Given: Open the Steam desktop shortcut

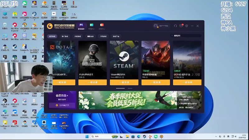Looking at the screenshot, I should 15,48.
